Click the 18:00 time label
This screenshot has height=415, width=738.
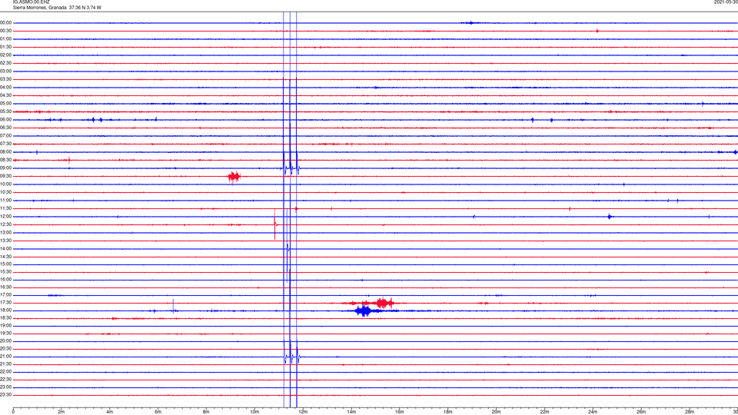[6, 310]
